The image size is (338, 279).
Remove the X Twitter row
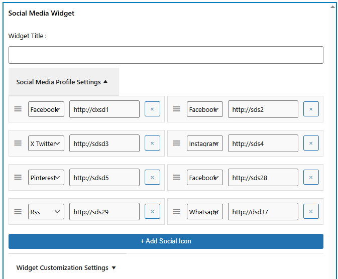click(152, 144)
